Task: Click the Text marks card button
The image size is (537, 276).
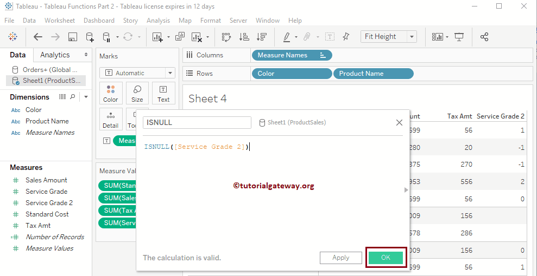Action: pos(163,94)
